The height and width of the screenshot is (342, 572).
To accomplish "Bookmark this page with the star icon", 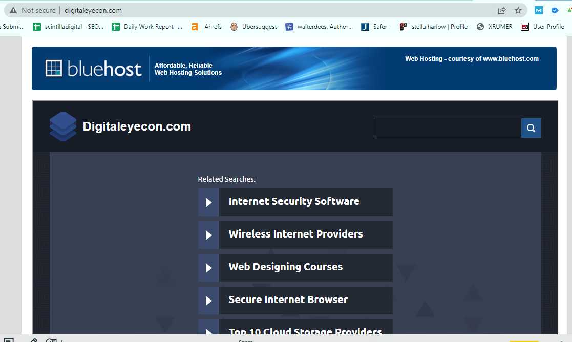I will click(518, 11).
